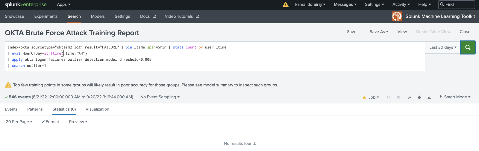Change Smart Mode search mode
This screenshot has height=151, width=479.
(455, 97)
